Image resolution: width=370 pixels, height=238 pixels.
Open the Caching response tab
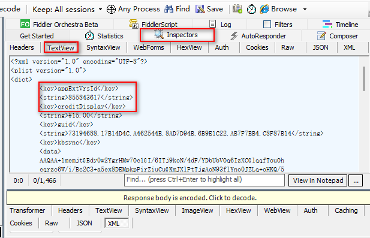(x=346, y=210)
